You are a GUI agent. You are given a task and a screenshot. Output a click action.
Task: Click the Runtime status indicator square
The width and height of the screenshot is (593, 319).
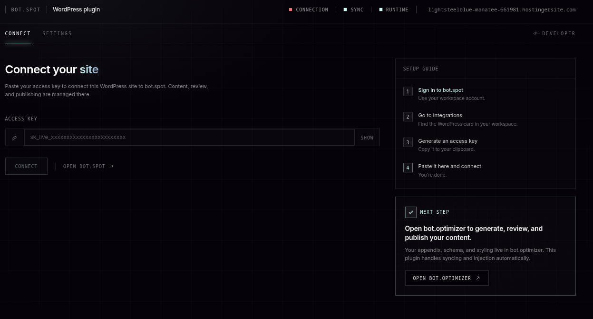click(381, 10)
